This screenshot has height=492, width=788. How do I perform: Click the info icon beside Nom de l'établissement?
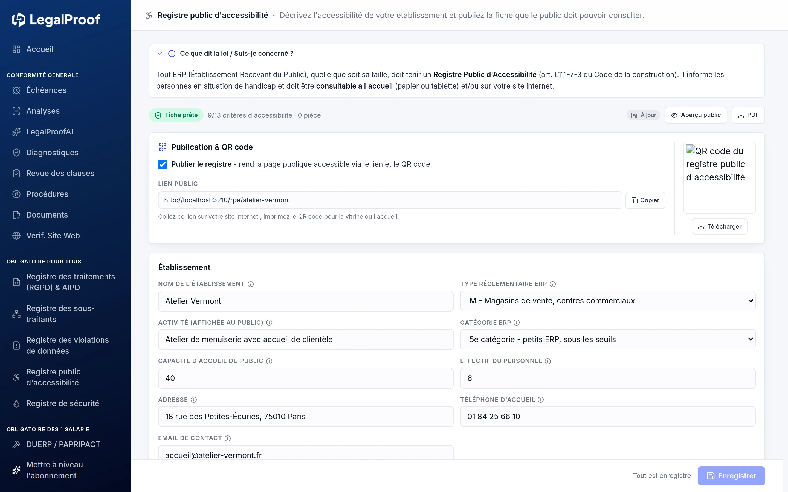tap(250, 284)
